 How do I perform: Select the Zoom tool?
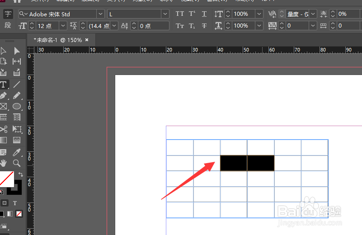17,163
